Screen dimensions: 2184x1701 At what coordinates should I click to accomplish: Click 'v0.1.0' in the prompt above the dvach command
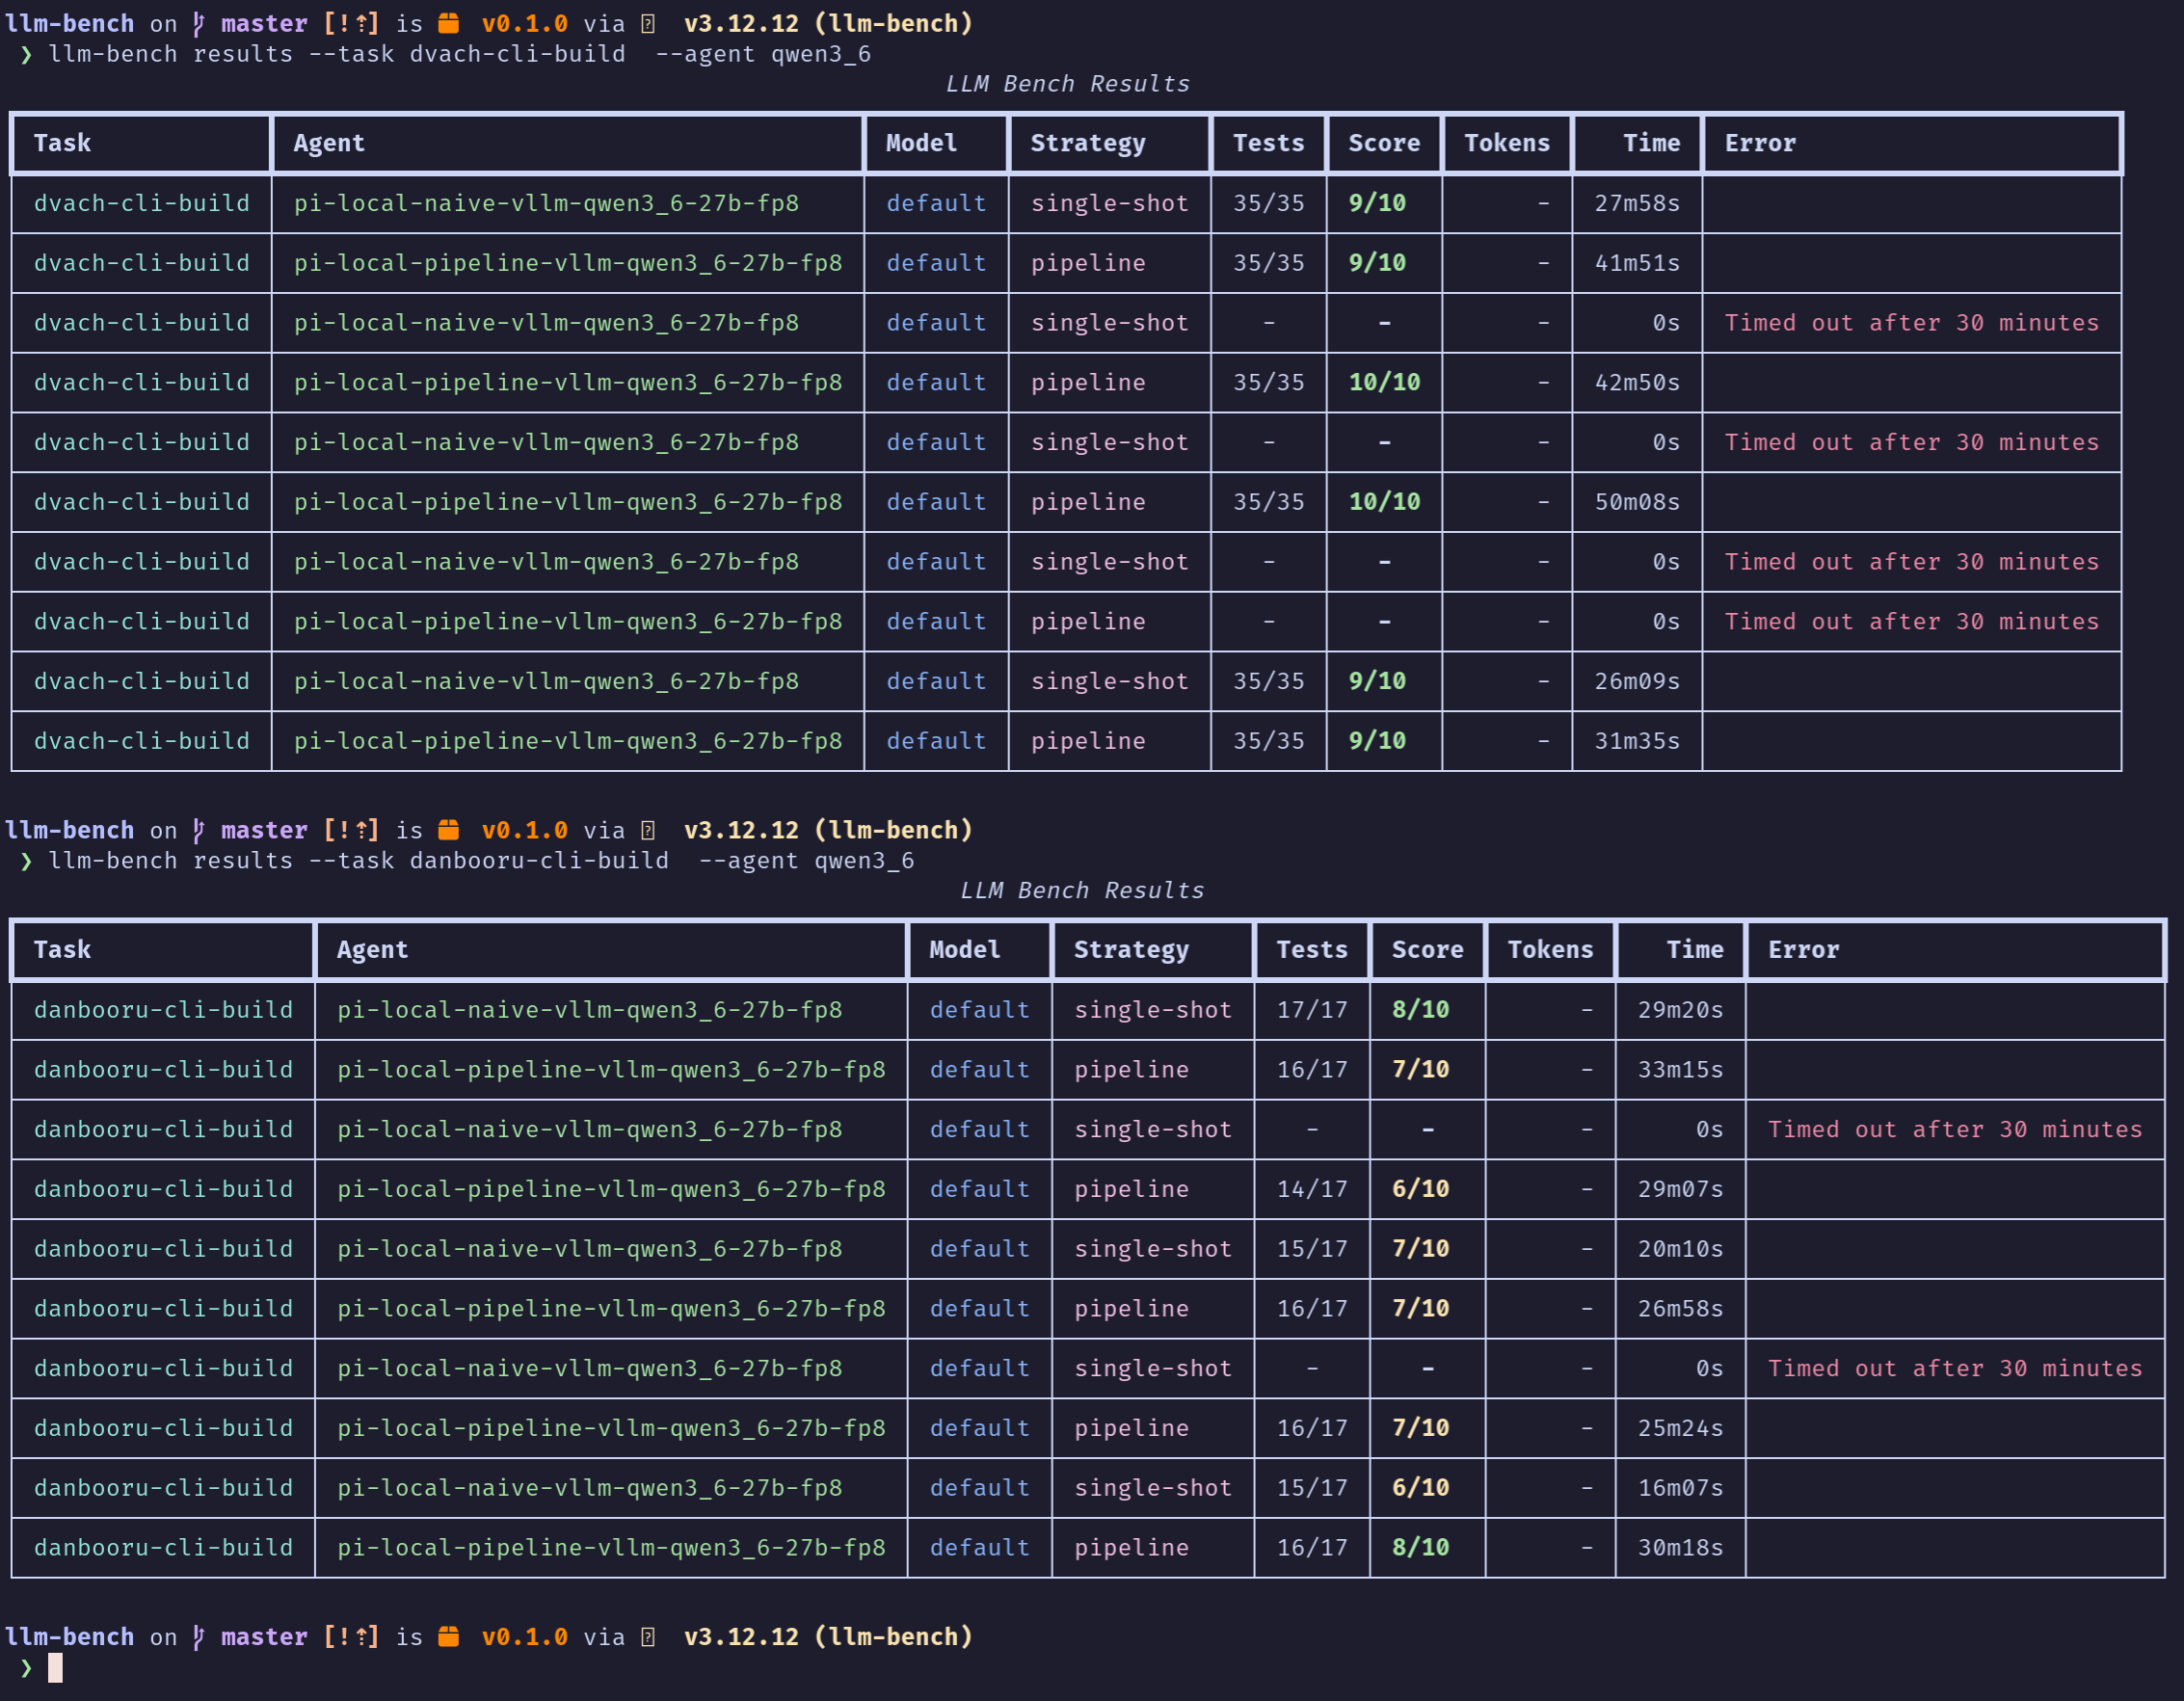pos(524,23)
